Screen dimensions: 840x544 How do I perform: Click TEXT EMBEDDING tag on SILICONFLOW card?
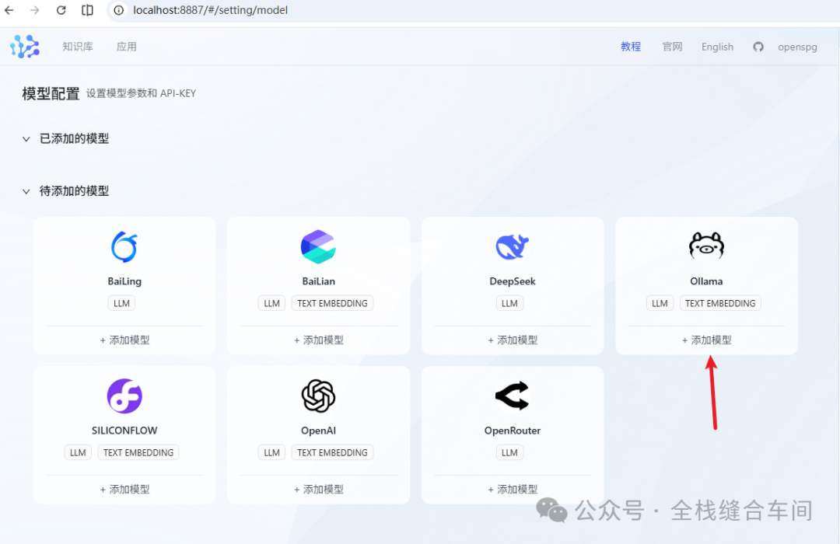click(x=138, y=452)
